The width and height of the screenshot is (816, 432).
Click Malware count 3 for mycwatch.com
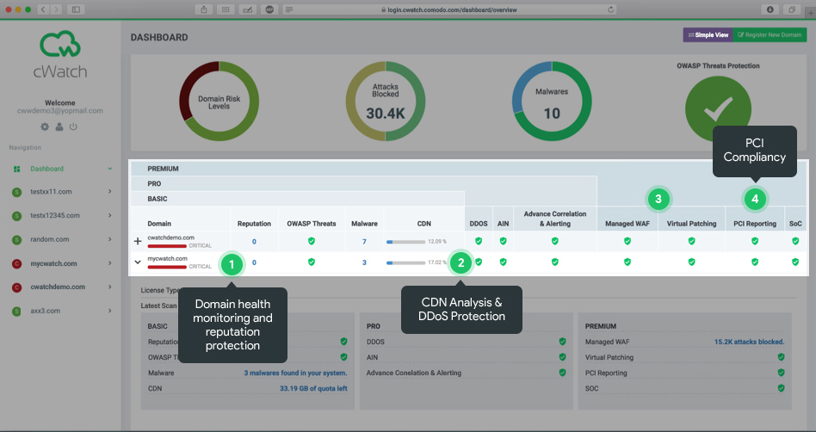point(364,262)
